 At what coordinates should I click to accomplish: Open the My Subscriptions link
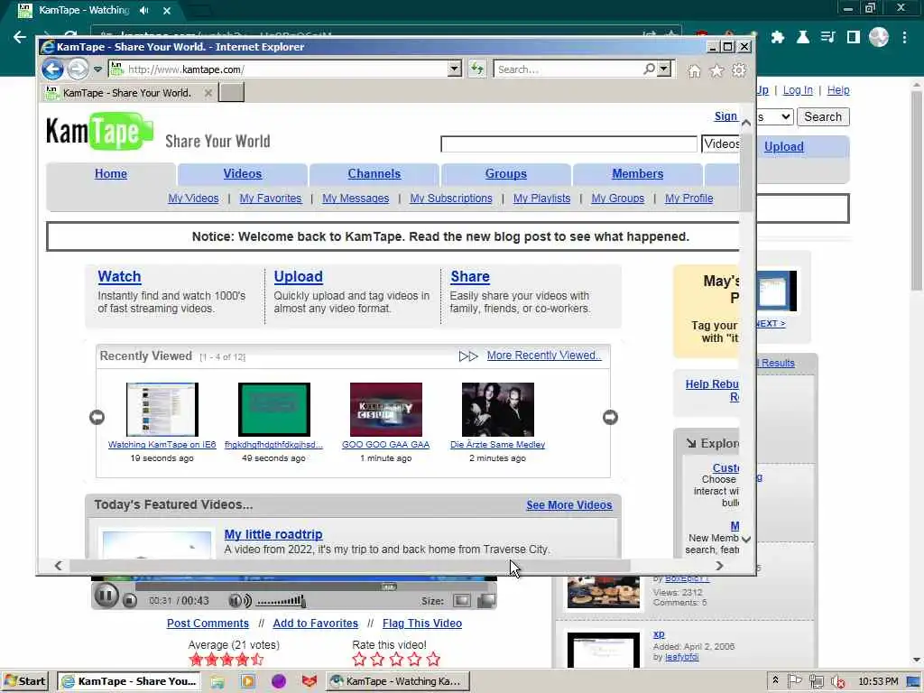pos(451,199)
